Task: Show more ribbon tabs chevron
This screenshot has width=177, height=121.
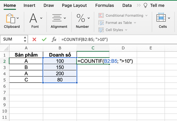Action: tap(139, 5)
